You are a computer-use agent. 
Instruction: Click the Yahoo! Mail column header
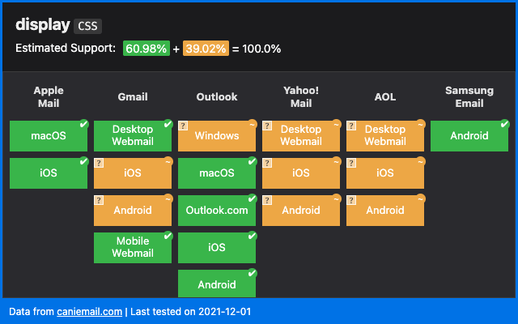click(x=301, y=96)
